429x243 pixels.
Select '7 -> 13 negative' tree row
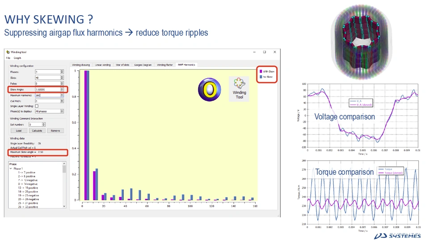[x=28, y=180]
